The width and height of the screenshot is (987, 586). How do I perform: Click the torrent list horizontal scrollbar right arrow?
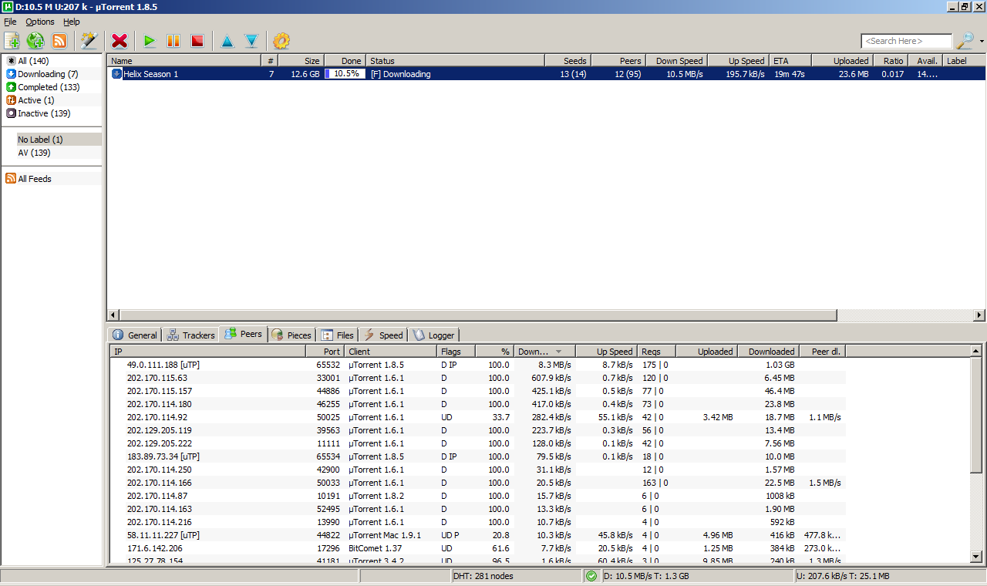pos(979,315)
